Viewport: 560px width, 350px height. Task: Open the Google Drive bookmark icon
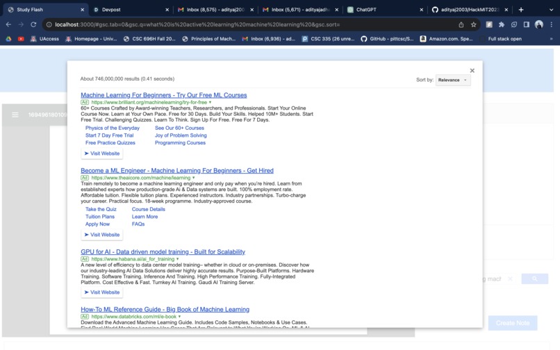(x=8, y=39)
